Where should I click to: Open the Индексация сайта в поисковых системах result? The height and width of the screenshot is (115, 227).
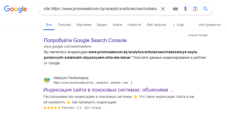click(108, 90)
